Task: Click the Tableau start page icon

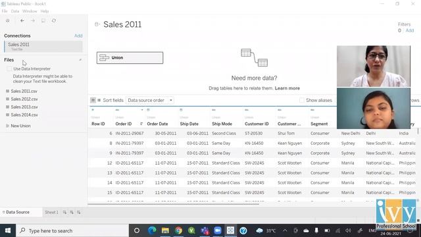Action: [x=7, y=20]
